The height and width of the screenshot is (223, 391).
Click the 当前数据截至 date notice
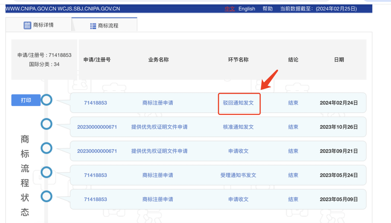318,9
